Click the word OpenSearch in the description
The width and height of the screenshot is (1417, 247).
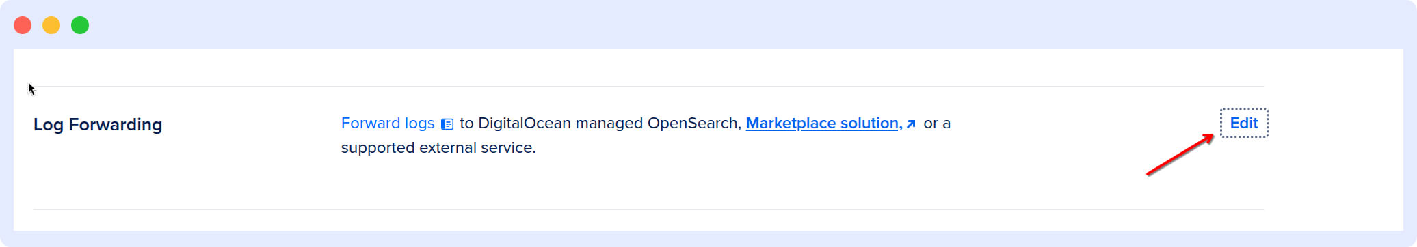pyautogui.click(x=694, y=123)
